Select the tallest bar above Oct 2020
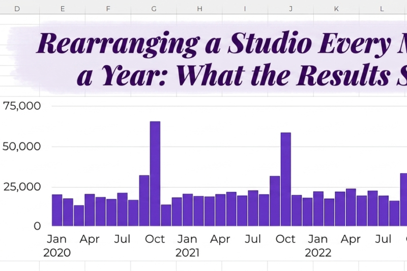This screenshot has height=271, width=407. click(155, 173)
